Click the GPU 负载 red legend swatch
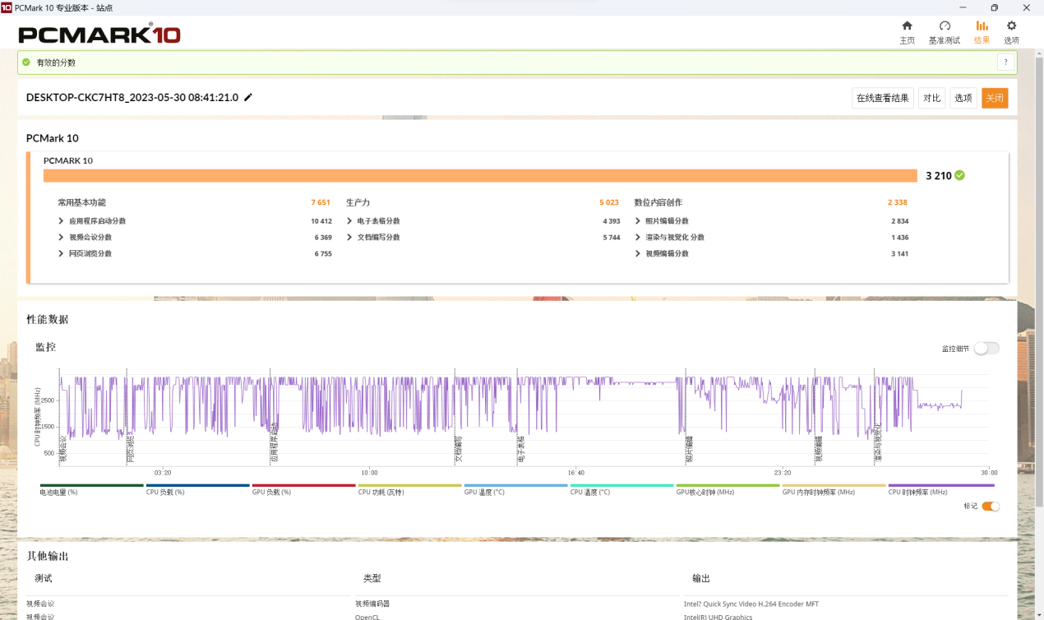The image size is (1044, 620). (x=303, y=485)
